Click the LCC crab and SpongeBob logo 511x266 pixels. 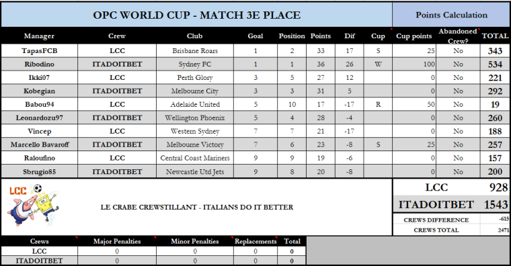pos(32,205)
